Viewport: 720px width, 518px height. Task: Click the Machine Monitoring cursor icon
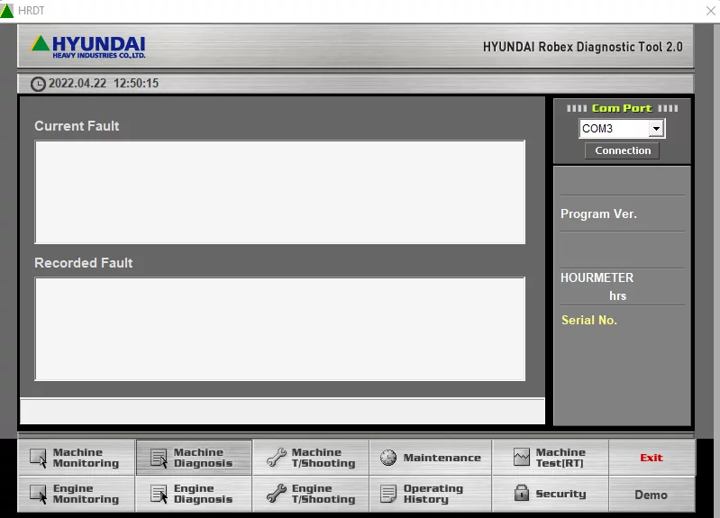click(x=38, y=458)
